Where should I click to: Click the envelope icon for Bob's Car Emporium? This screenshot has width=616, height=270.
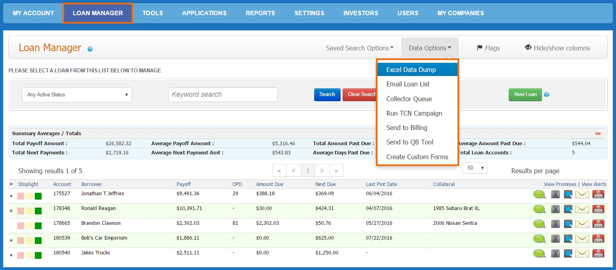click(x=582, y=239)
